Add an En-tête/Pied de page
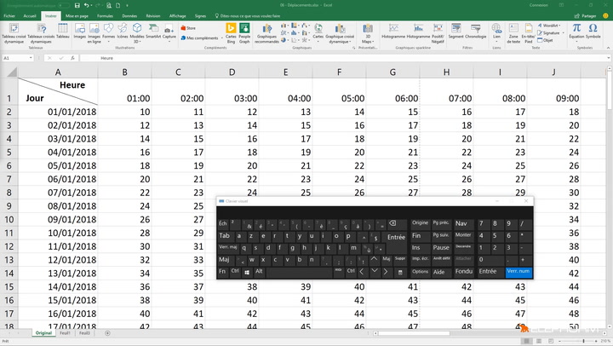This screenshot has height=346, width=613. coord(529,33)
